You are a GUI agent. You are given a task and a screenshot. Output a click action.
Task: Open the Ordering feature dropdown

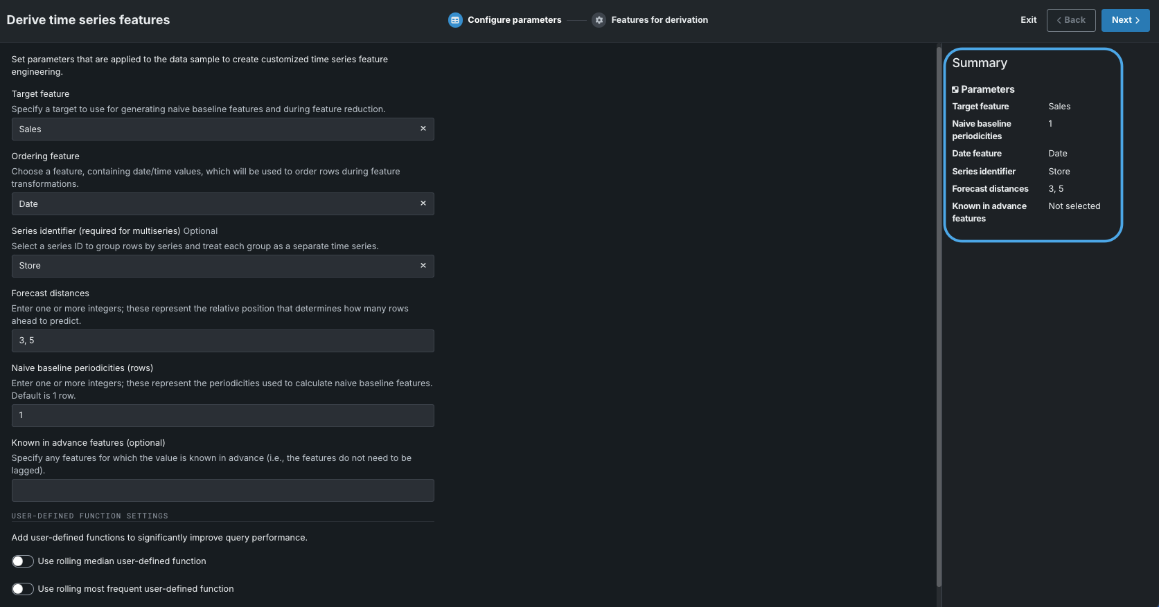click(215, 204)
